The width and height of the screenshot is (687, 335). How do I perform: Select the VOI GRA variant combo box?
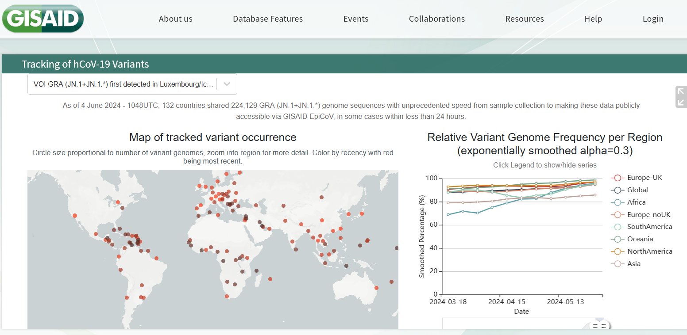point(124,84)
